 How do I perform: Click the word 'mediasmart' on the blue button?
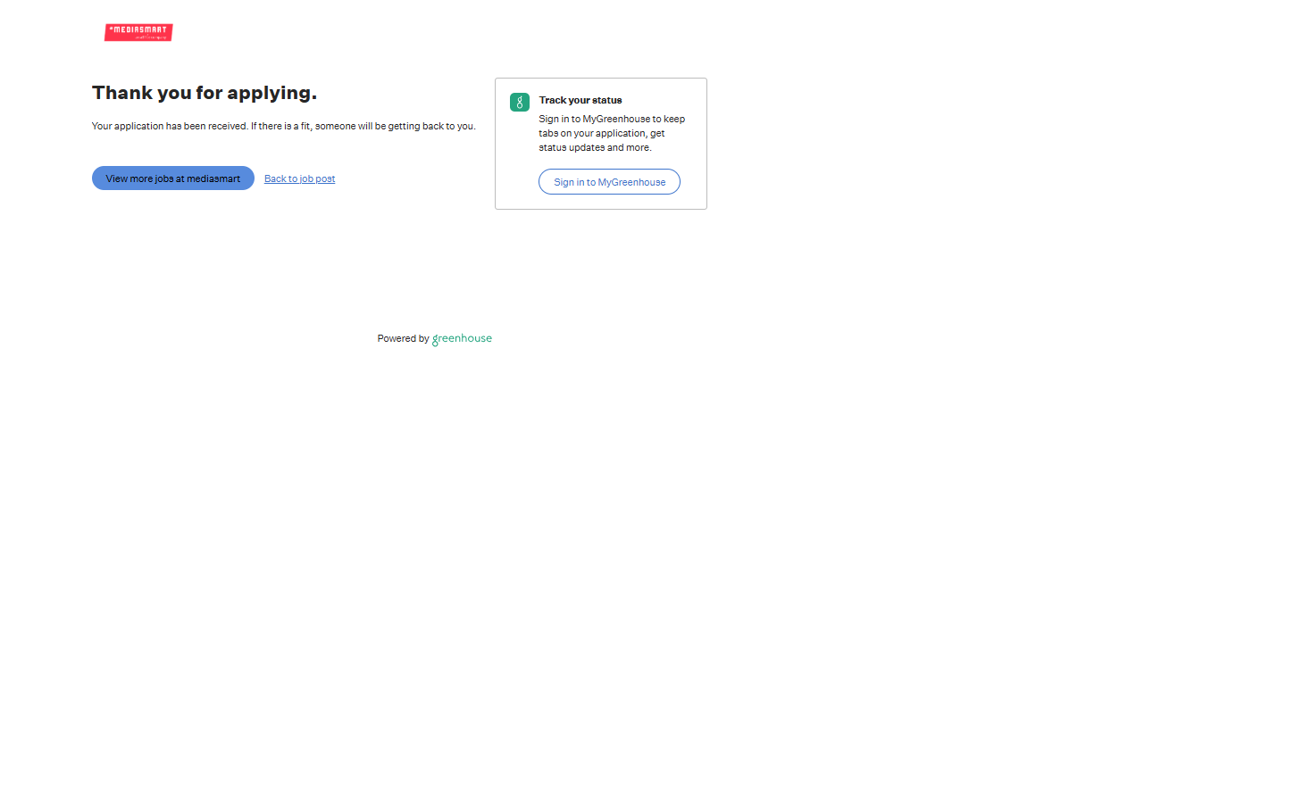click(x=213, y=179)
